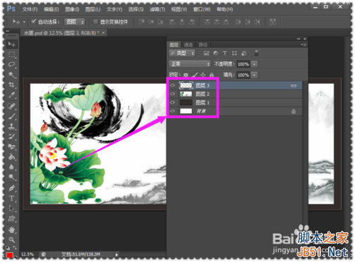Open the 不透明度 slider arrow

click(254, 64)
